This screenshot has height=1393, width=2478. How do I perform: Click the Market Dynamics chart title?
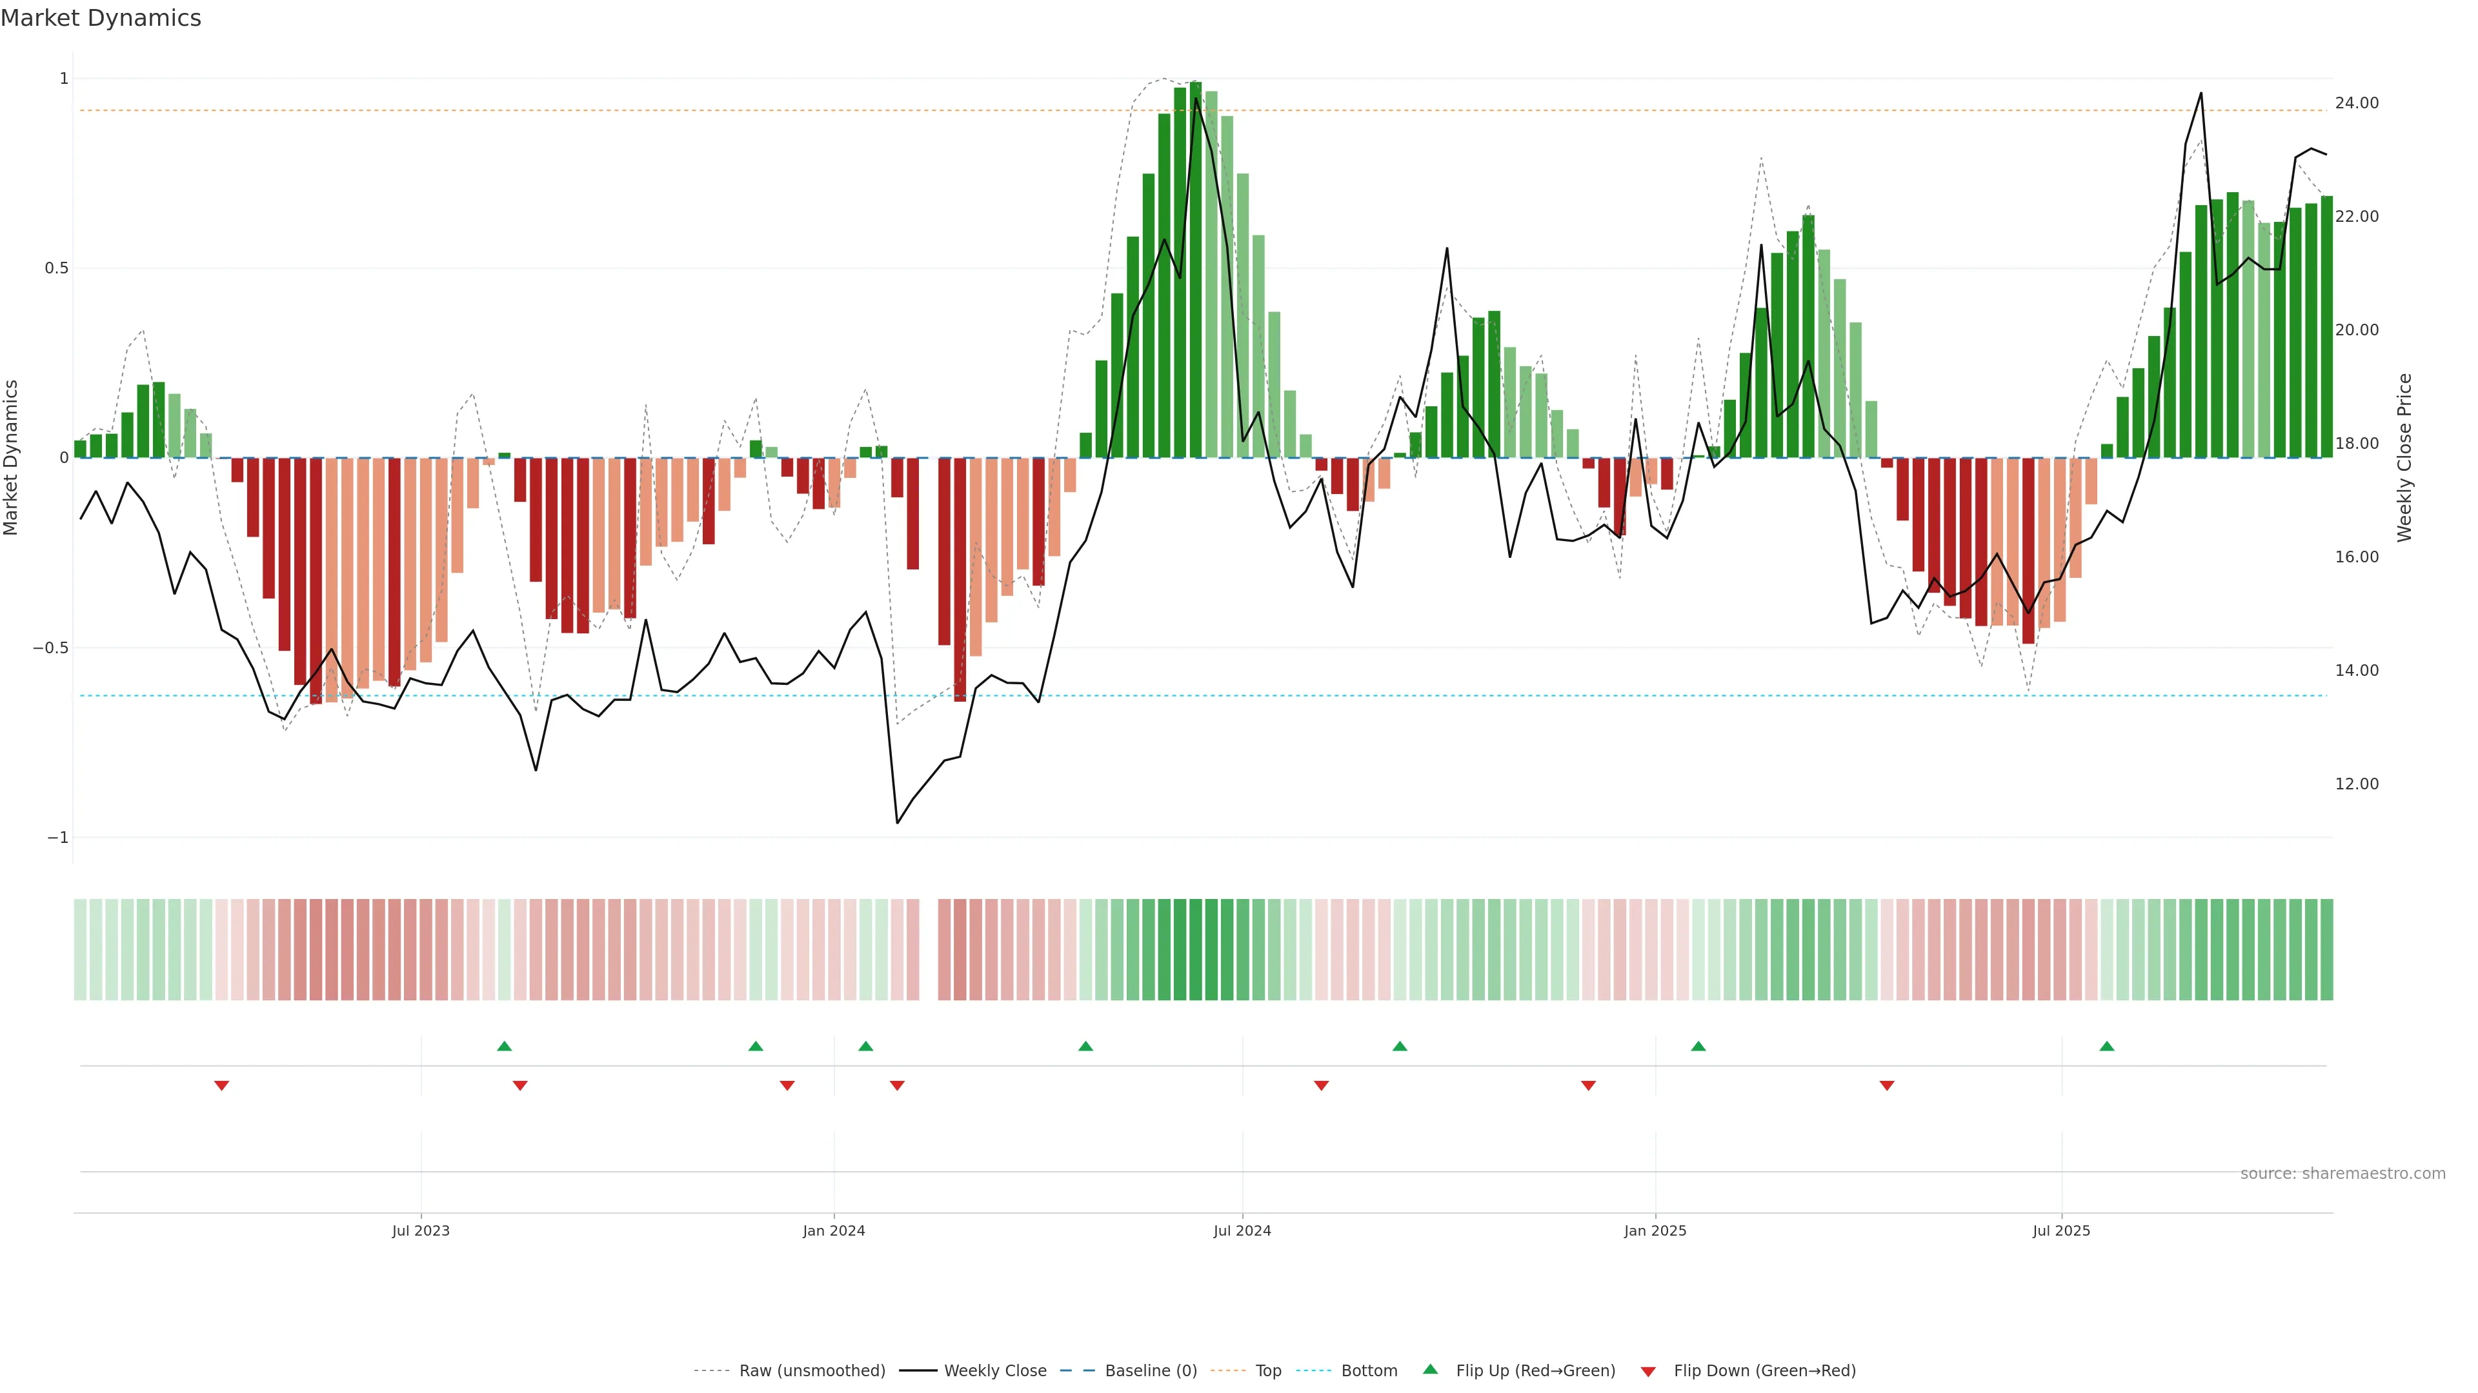pyautogui.click(x=101, y=18)
